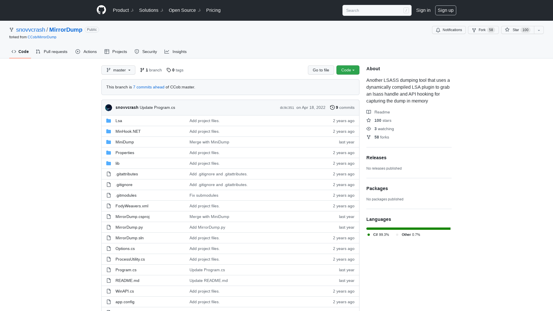Click the .gitmodules file icon
Screen dimensions: 553x311
[x=109, y=195]
